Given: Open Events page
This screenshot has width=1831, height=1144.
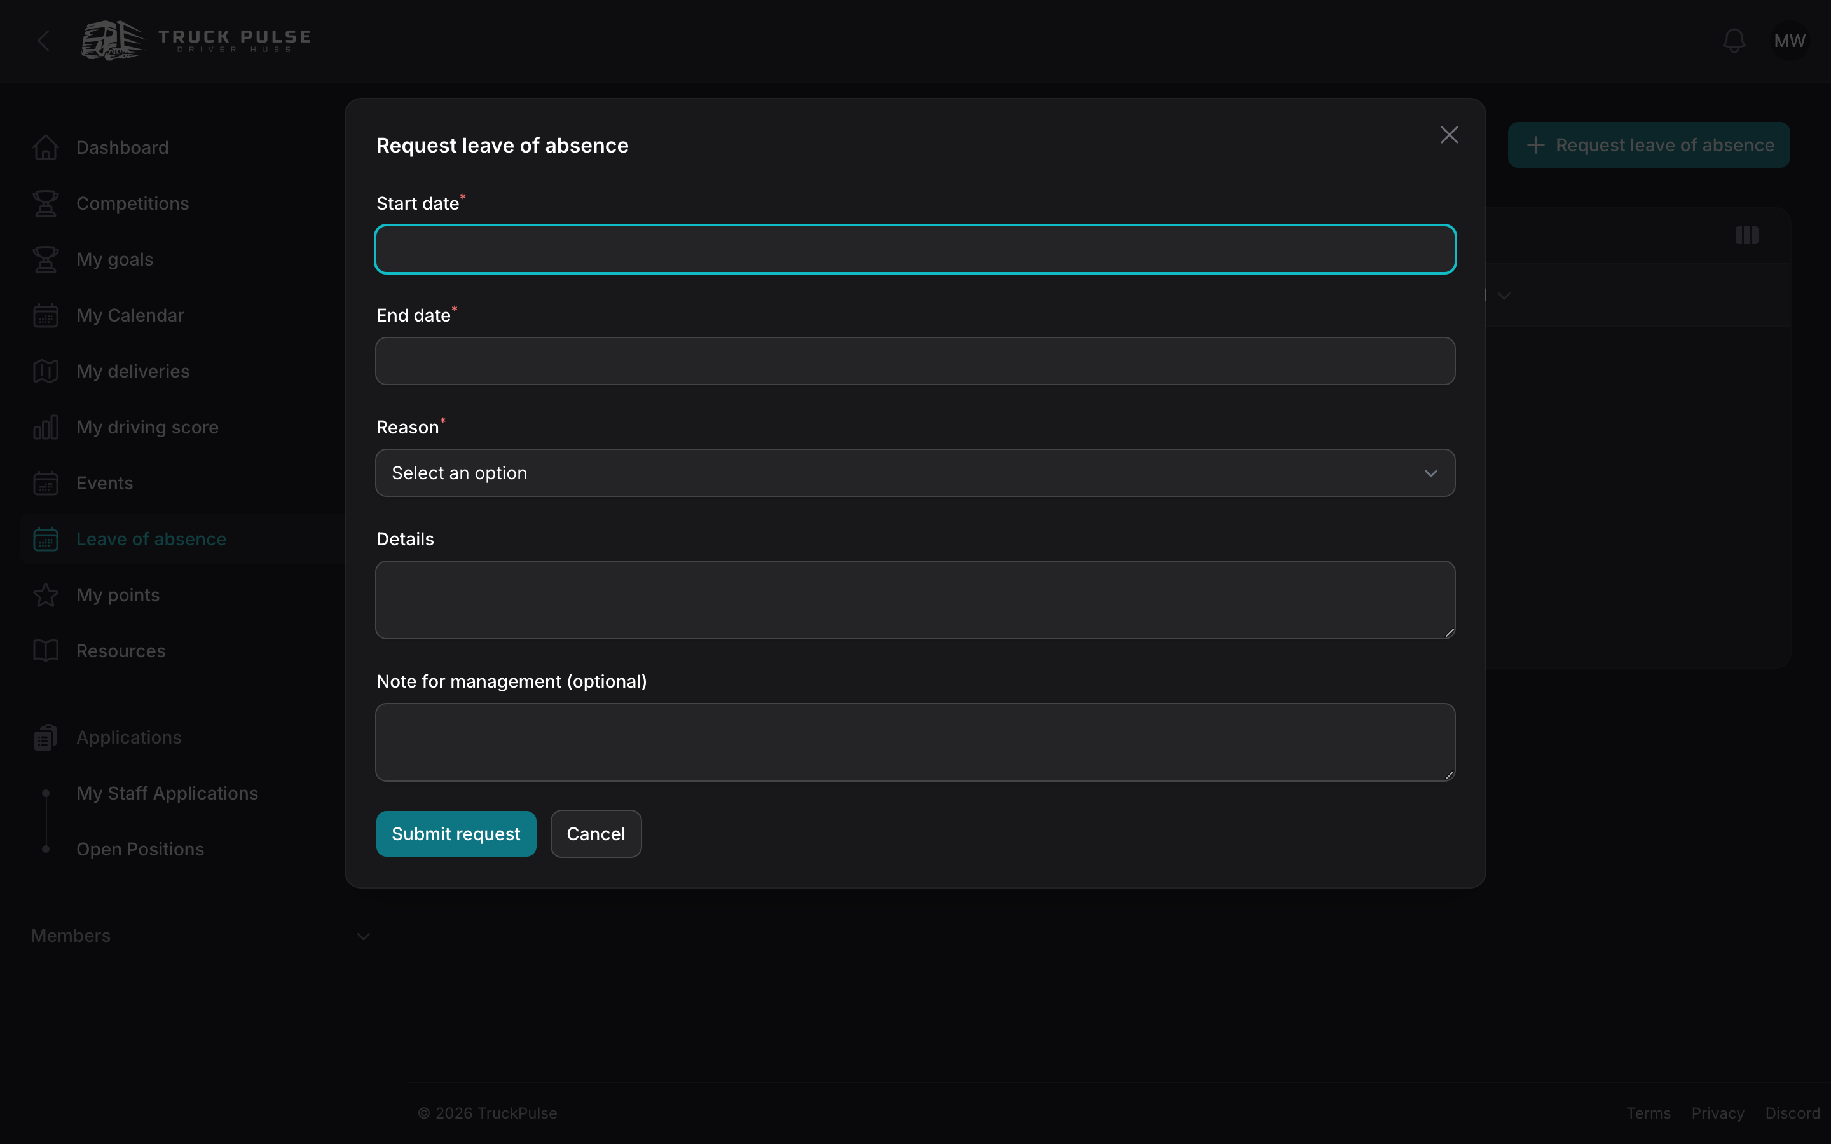Looking at the screenshot, I should point(104,484).
